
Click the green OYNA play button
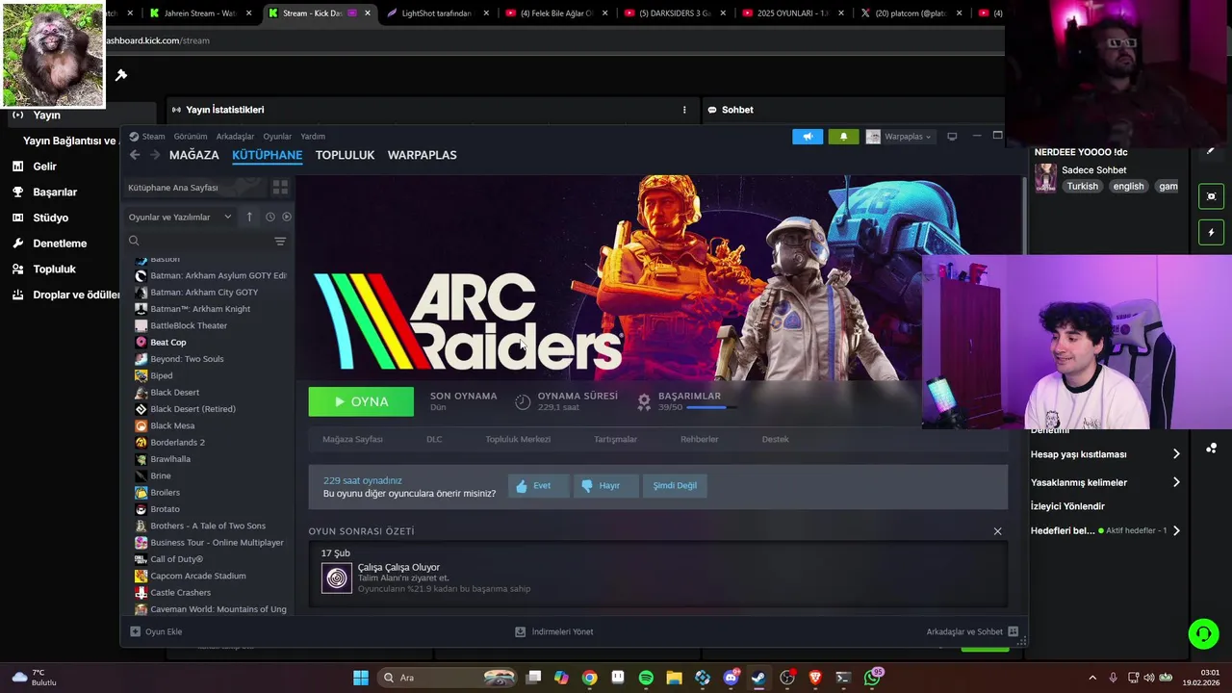tap(361, 402)
